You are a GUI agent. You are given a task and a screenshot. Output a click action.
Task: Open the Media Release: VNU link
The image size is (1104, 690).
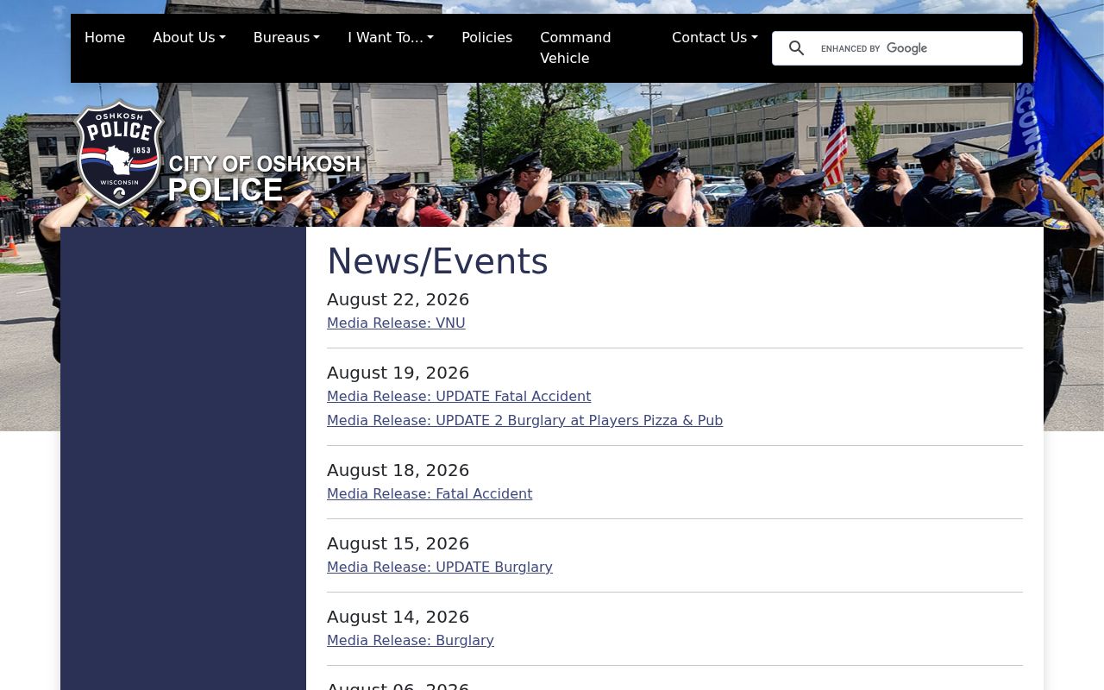[396, 323]
